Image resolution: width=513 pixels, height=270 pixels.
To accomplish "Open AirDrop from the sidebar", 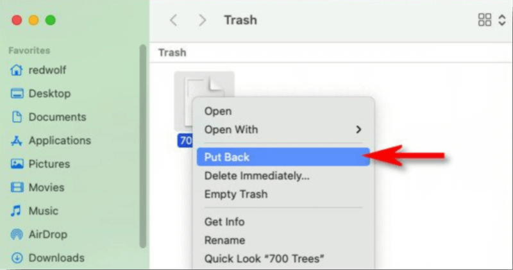I will pos(47,235).
